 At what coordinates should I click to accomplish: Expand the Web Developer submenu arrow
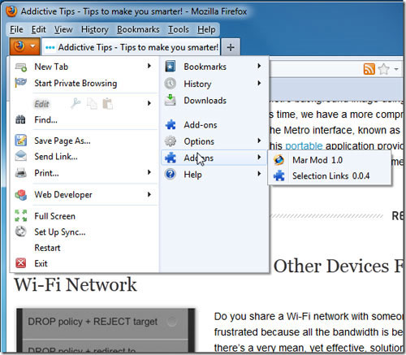(x=149, y=194)
